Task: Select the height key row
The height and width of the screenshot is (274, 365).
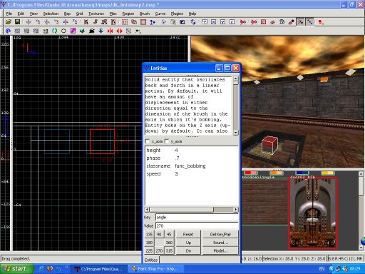Action: (x=191, y=151)
